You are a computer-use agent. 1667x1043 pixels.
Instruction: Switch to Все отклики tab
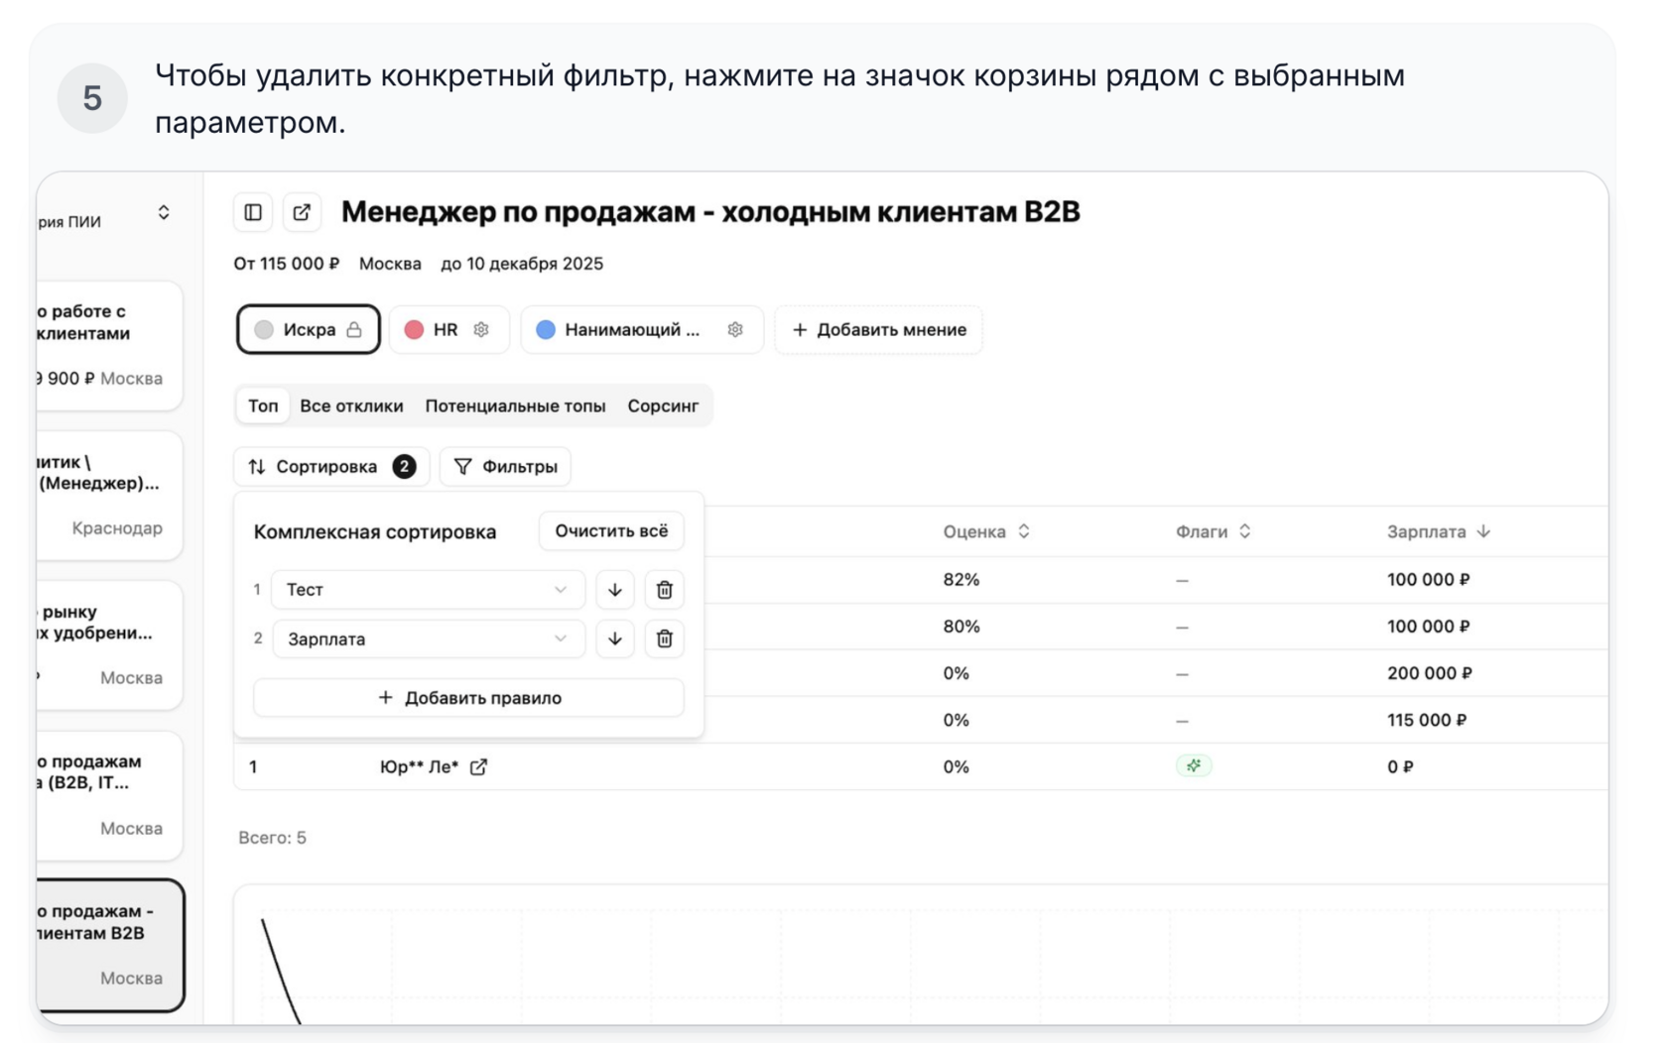(351, 406)
